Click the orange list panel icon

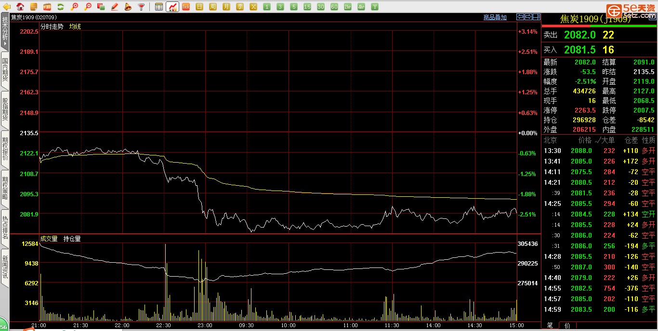tap(34, 7)
